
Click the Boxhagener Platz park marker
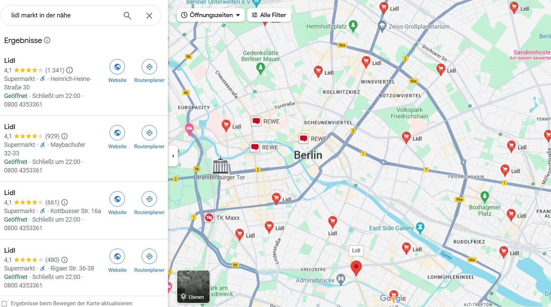coord(485,196)
